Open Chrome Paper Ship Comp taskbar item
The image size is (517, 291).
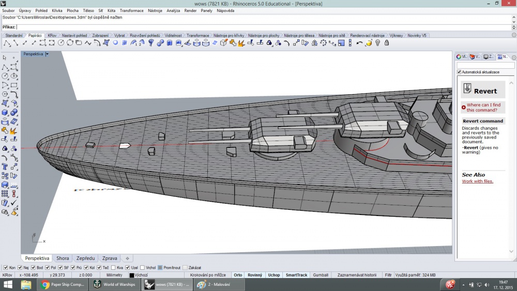click(63, 284)
